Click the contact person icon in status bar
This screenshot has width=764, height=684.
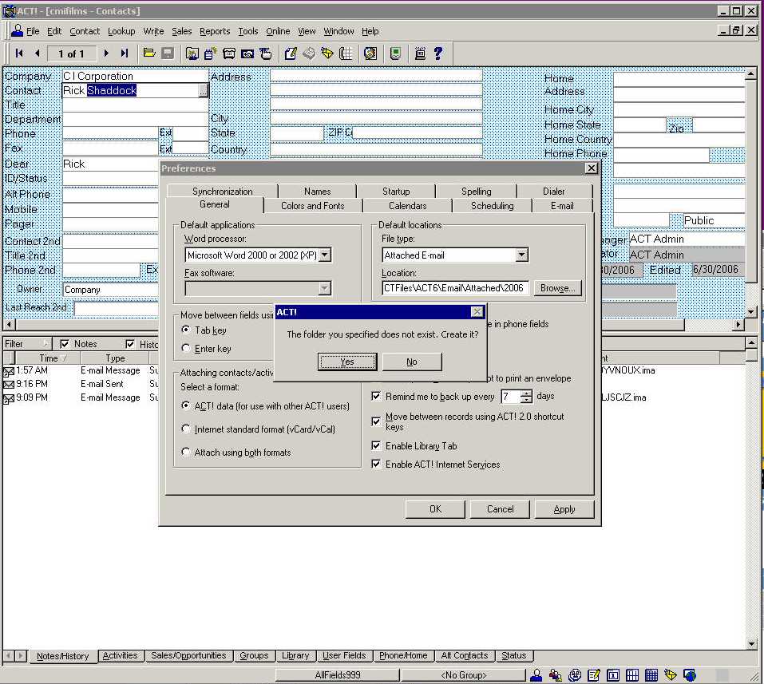point(536,674)
